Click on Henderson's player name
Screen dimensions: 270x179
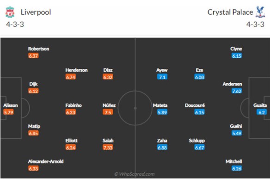[x=76, y=70]
